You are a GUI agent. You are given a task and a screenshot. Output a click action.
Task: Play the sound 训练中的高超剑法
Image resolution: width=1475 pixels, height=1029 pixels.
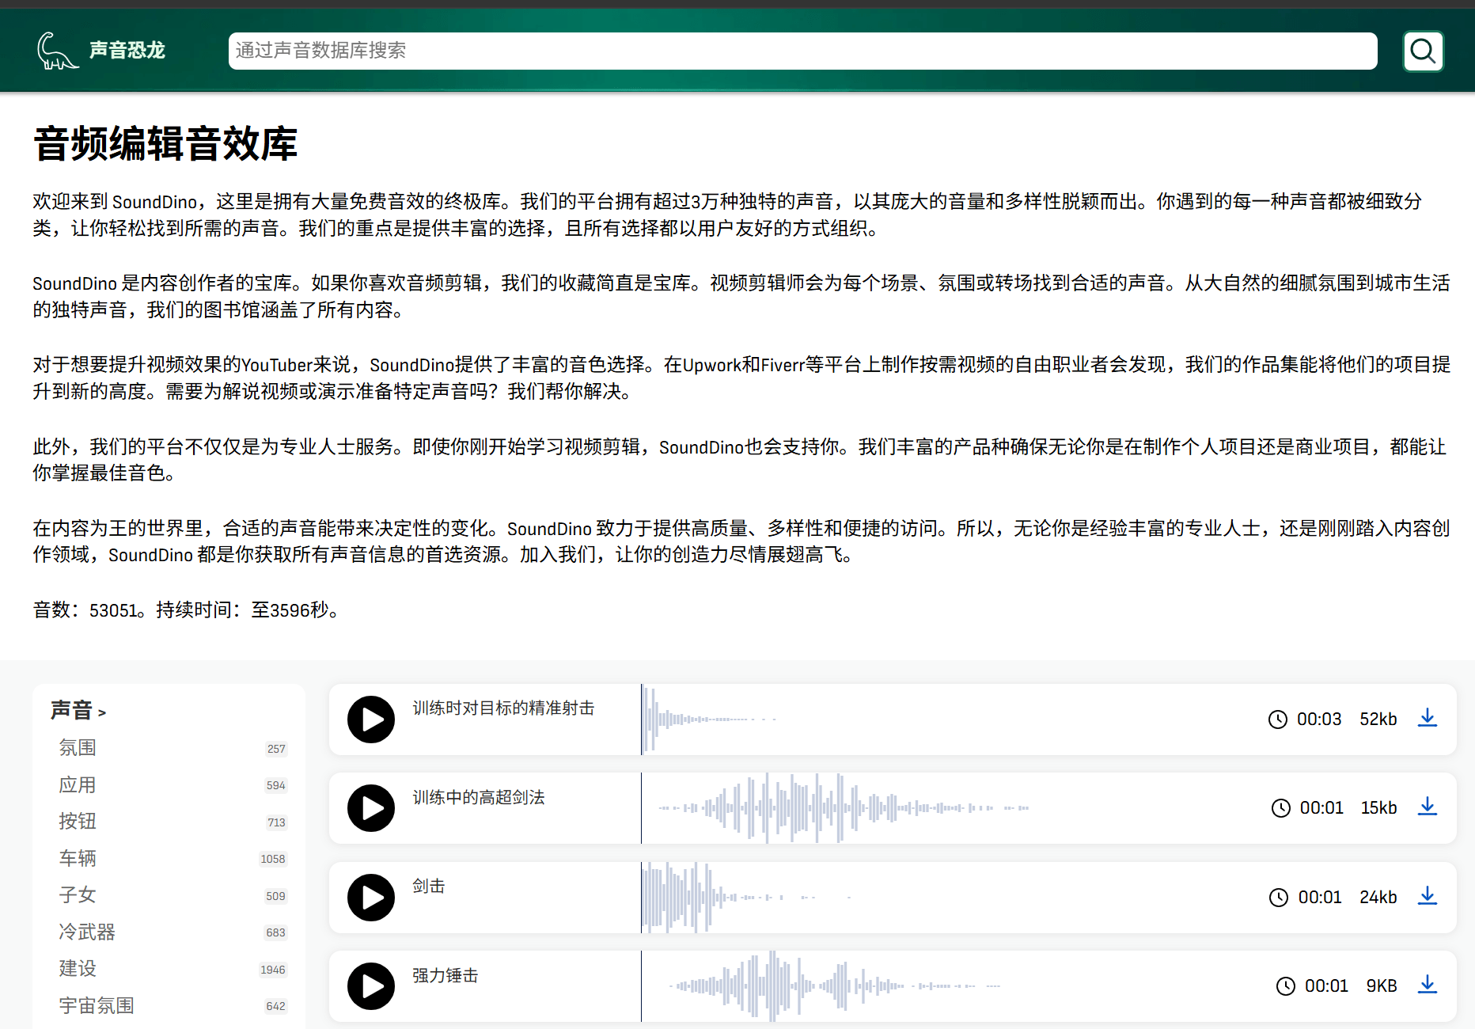tap(370, 808)
